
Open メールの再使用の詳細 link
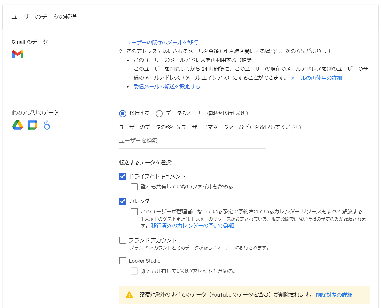(316, 78)
